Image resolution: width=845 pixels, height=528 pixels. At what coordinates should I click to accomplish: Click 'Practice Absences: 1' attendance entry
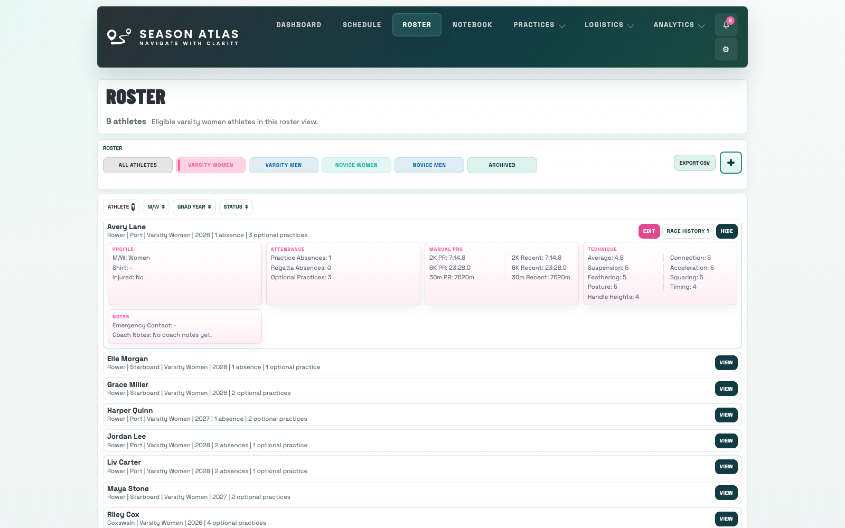coord(301,258)
